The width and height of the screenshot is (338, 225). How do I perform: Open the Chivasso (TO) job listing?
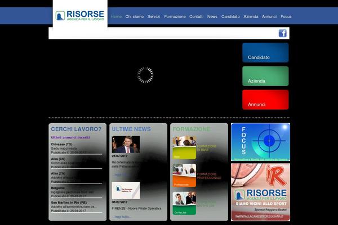(x=61, y=144)
